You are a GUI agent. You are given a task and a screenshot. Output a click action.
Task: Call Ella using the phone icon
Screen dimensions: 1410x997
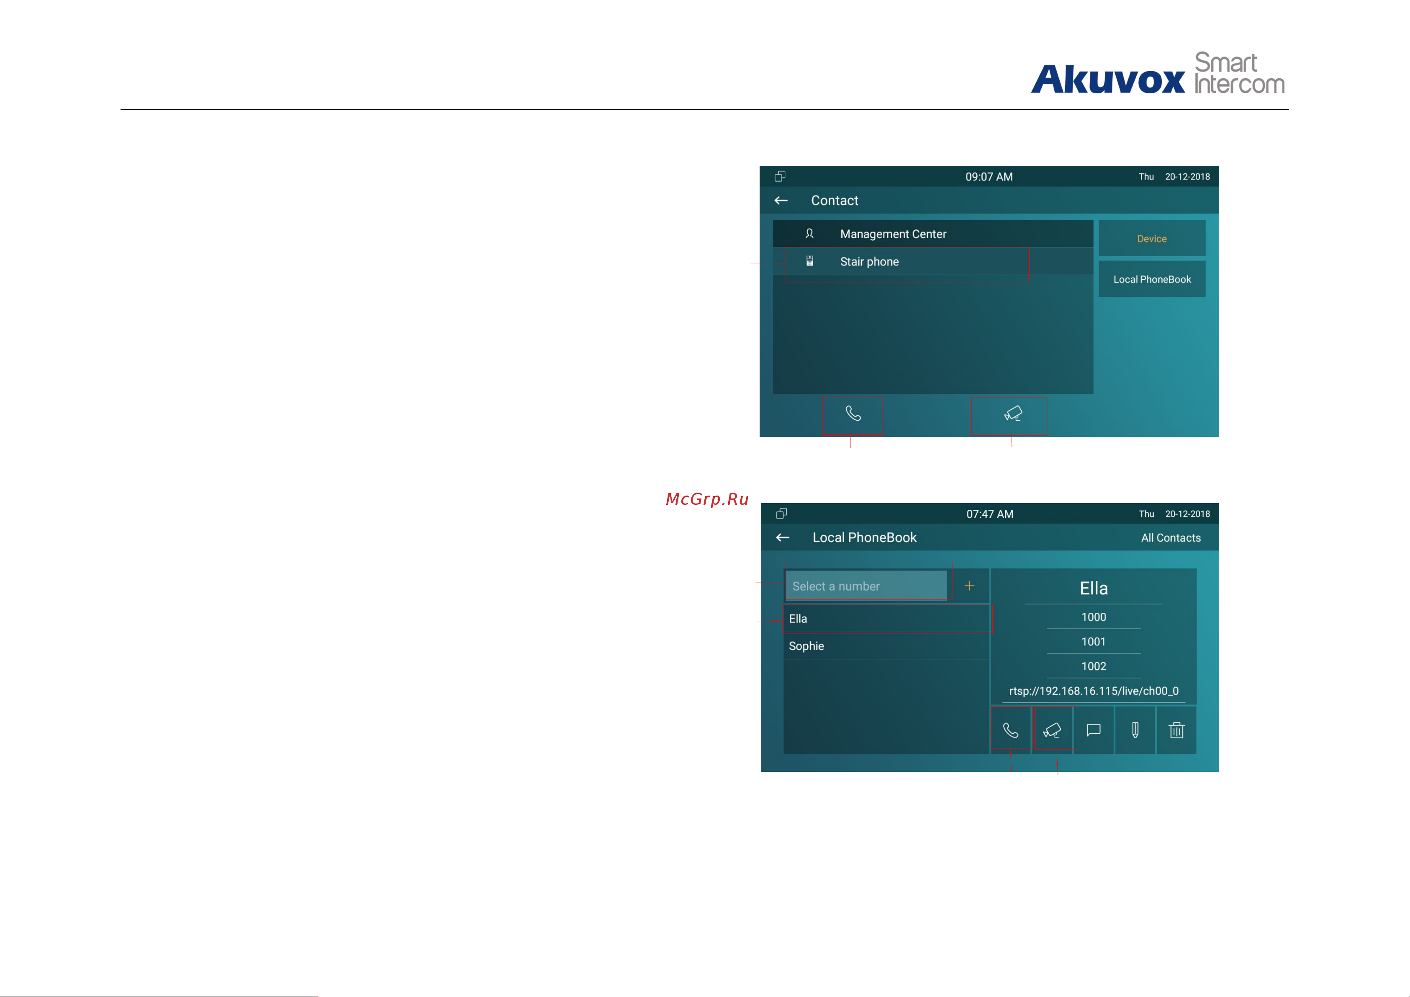click(x=1010, y=730)
